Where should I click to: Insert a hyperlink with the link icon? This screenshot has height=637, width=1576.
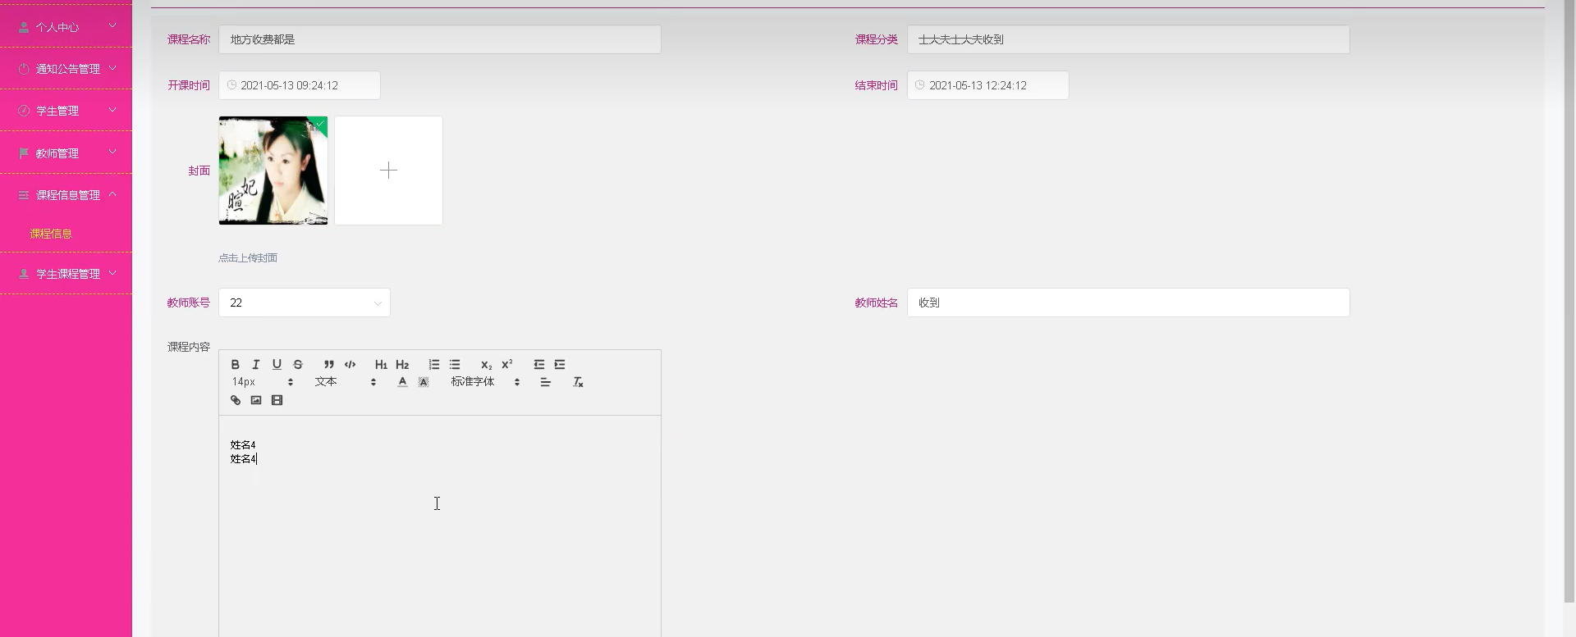(x=236, y=400)
